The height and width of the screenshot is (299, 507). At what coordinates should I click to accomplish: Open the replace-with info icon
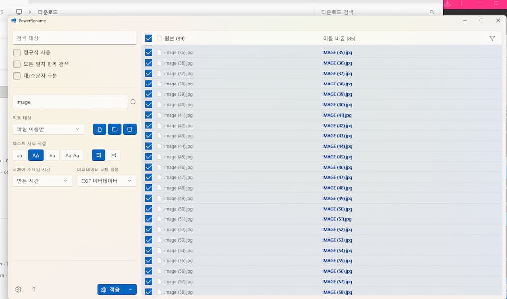(x=133, y=102)
